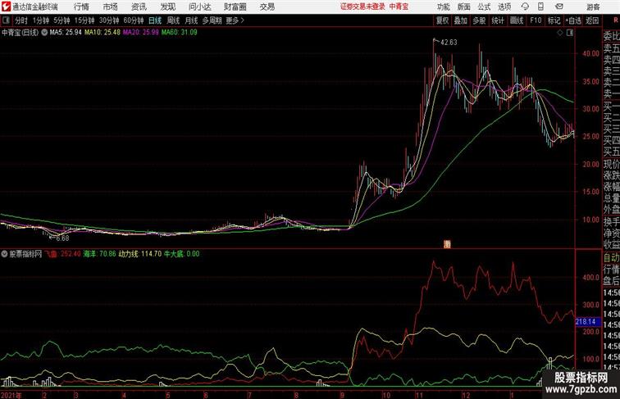Open the 财富圈 menu
This screenshot has height=399, width=620.
point(235,7)
